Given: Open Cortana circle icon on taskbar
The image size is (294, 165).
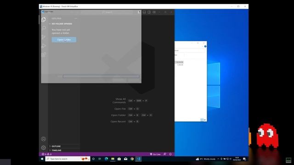Looking at the screenshot, I should [x=93, y=159].
